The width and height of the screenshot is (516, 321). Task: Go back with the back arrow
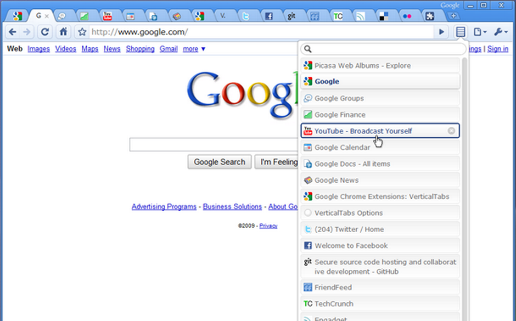point(13,32)
